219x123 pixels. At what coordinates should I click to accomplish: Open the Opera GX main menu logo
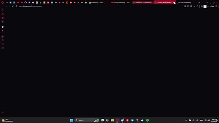pos(3,3)
